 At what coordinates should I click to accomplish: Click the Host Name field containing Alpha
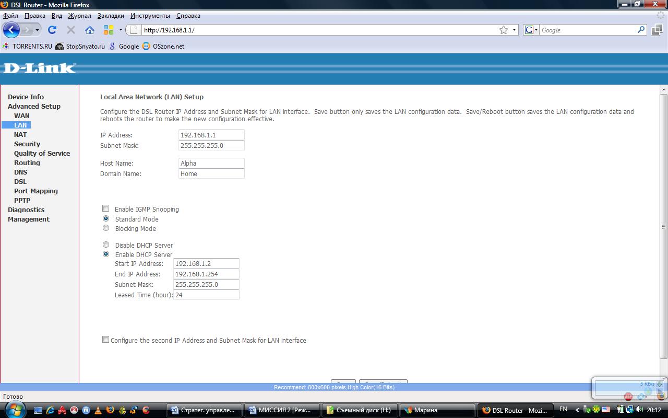tap(211, 163)
